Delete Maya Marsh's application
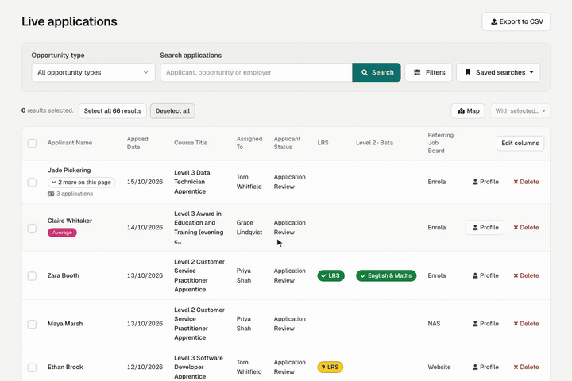This screenshot has height=381, width=572. tap(526, 324)
